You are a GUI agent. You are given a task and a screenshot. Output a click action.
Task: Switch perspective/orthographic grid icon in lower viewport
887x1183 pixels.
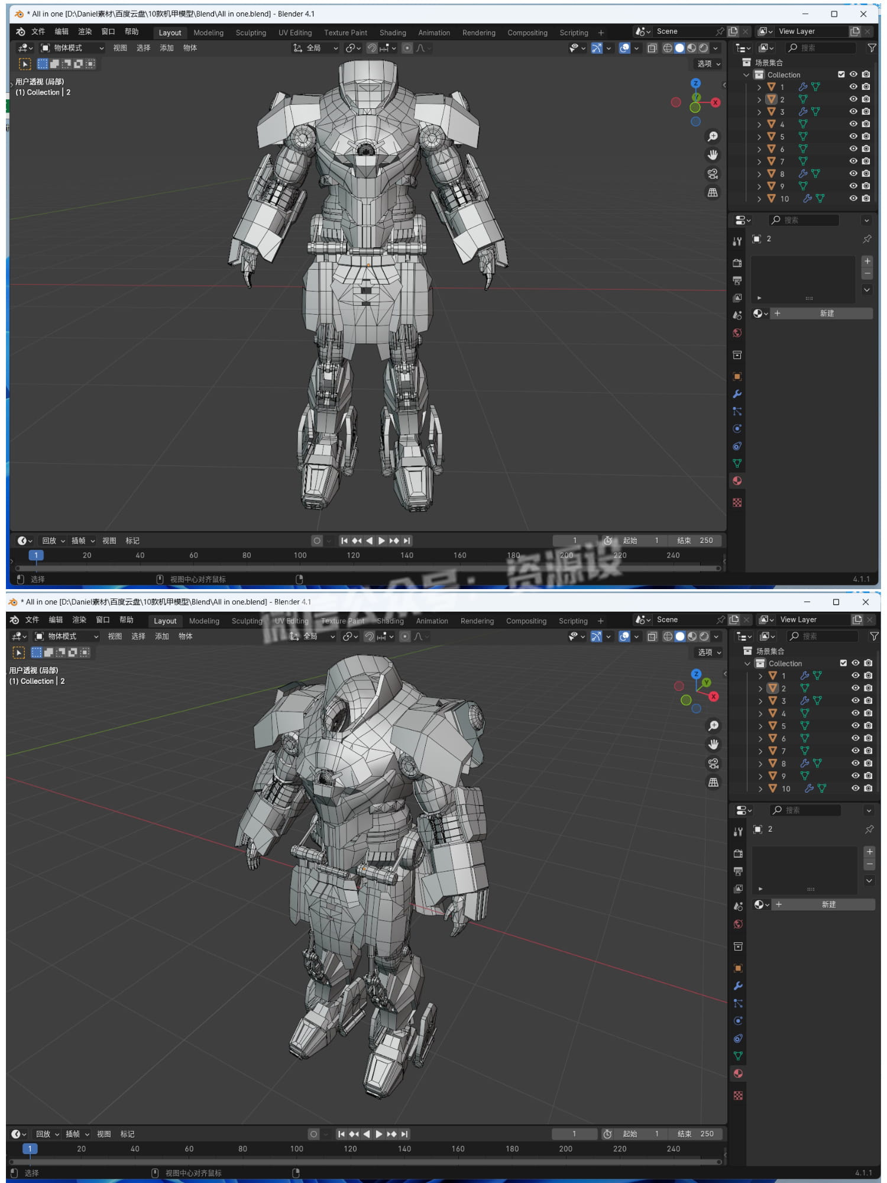pos(713,782)
